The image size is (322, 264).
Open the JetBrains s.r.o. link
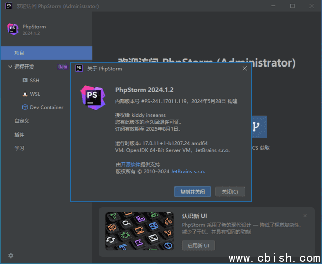point(188,171)
